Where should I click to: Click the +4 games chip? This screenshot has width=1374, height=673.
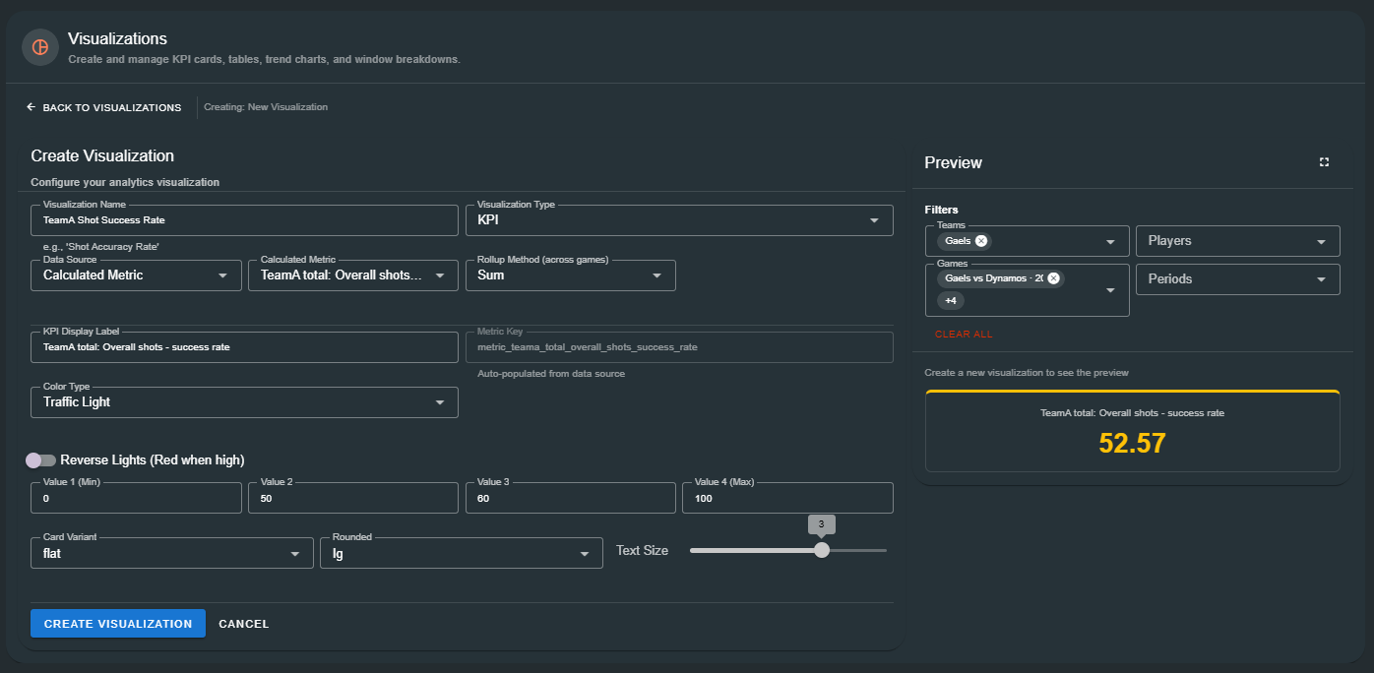pyautogui.click(x=950, y=300)
